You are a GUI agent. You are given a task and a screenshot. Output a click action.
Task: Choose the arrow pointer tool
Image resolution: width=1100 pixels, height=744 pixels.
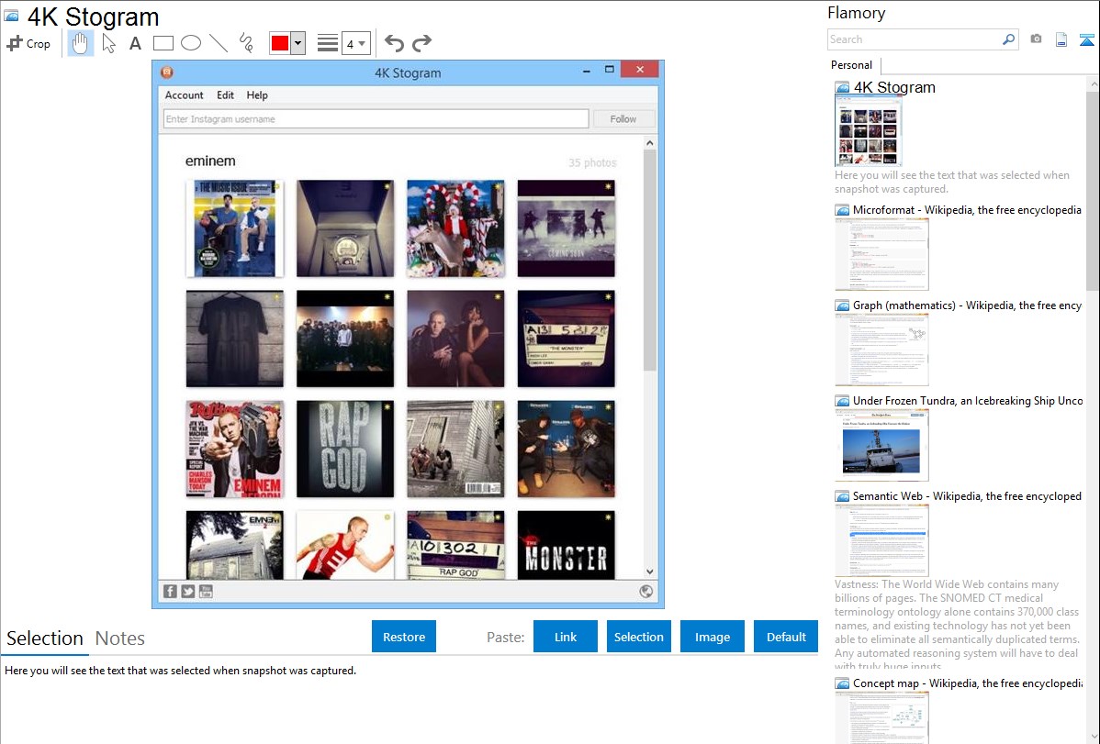[108, 43]
